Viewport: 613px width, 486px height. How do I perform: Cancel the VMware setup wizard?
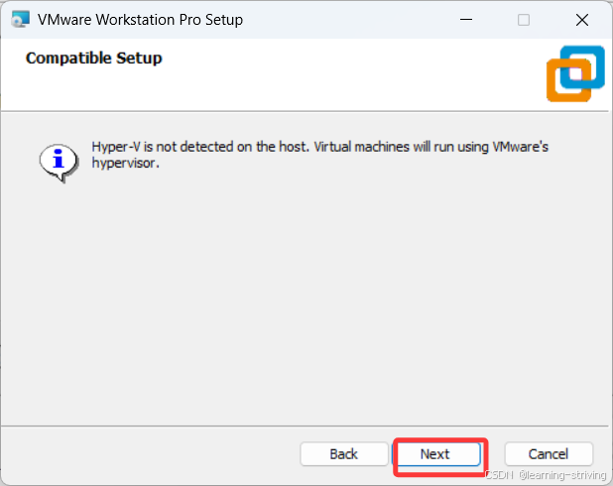549,454
